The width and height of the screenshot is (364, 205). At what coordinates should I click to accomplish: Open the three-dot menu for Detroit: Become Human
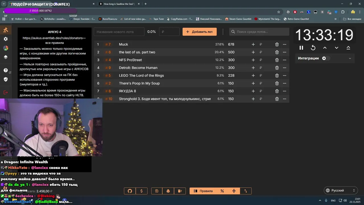(x=284, y=68)
